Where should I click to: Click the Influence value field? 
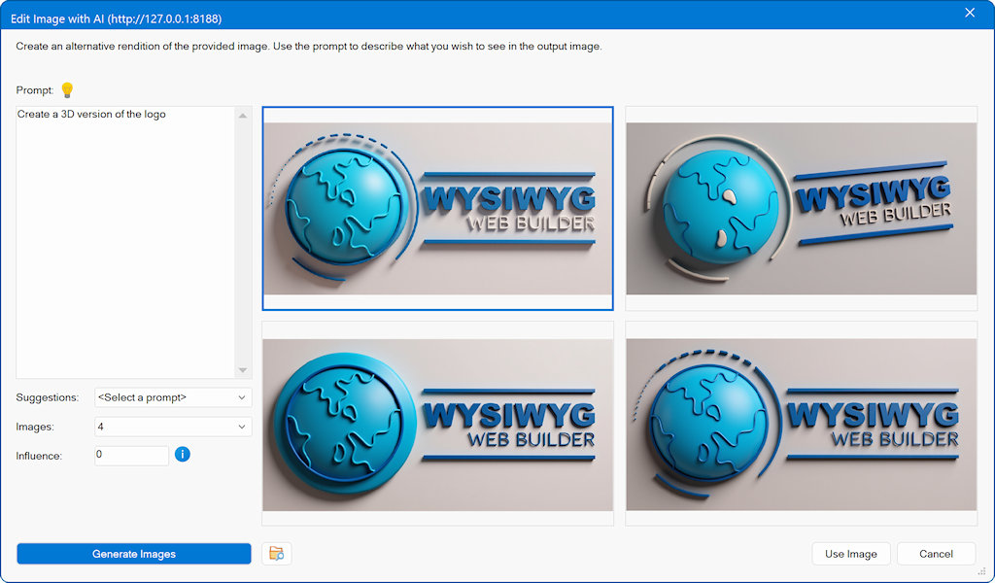point(131,456)
